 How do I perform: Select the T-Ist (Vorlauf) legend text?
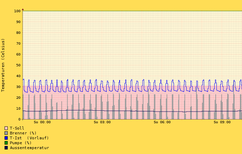(29, 138)
